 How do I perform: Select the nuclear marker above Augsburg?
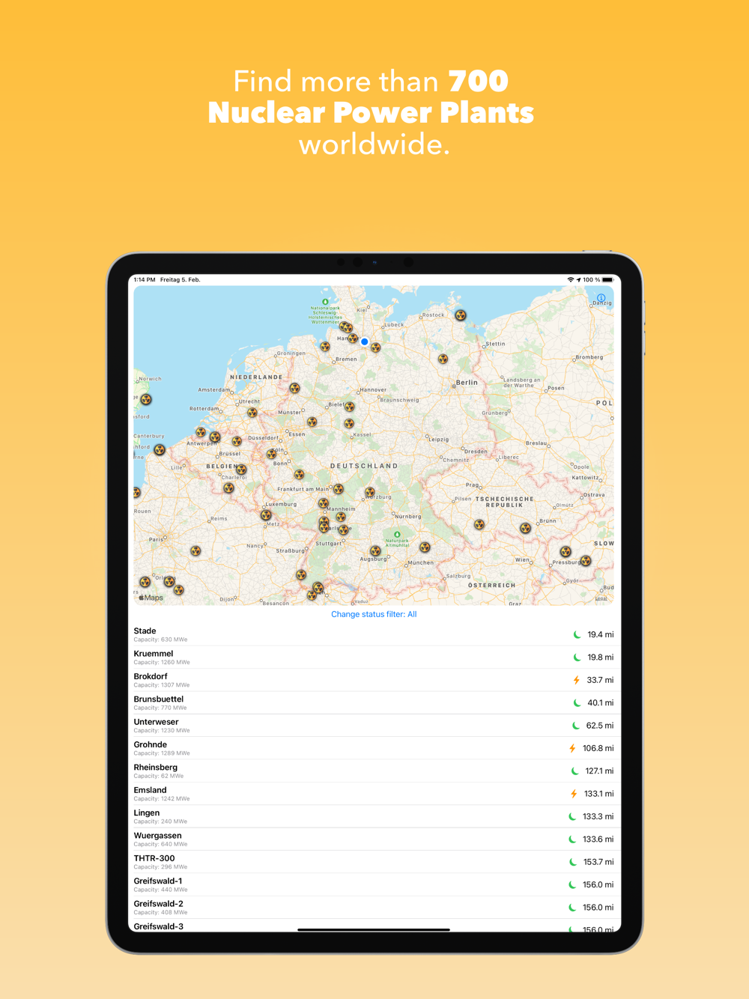click(375, 551)
